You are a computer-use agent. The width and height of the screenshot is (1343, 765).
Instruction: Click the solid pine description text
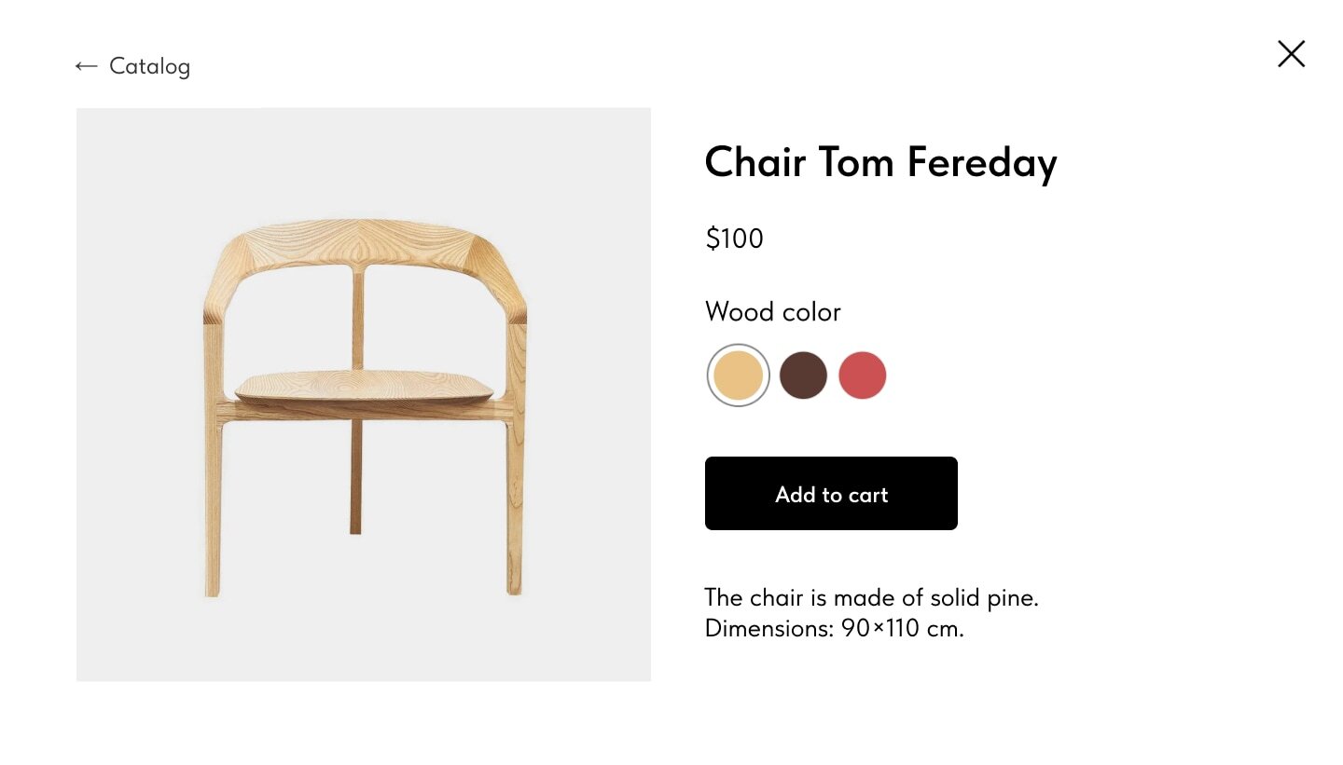coord(871,597)
